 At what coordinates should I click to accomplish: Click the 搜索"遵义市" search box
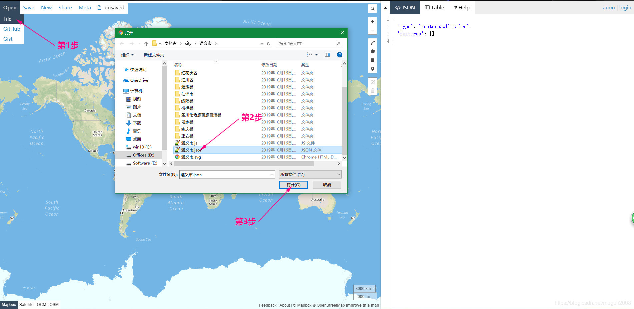pos(310,43)
